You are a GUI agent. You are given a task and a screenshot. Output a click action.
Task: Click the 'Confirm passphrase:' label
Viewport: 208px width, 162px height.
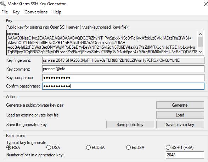[23, 86]
